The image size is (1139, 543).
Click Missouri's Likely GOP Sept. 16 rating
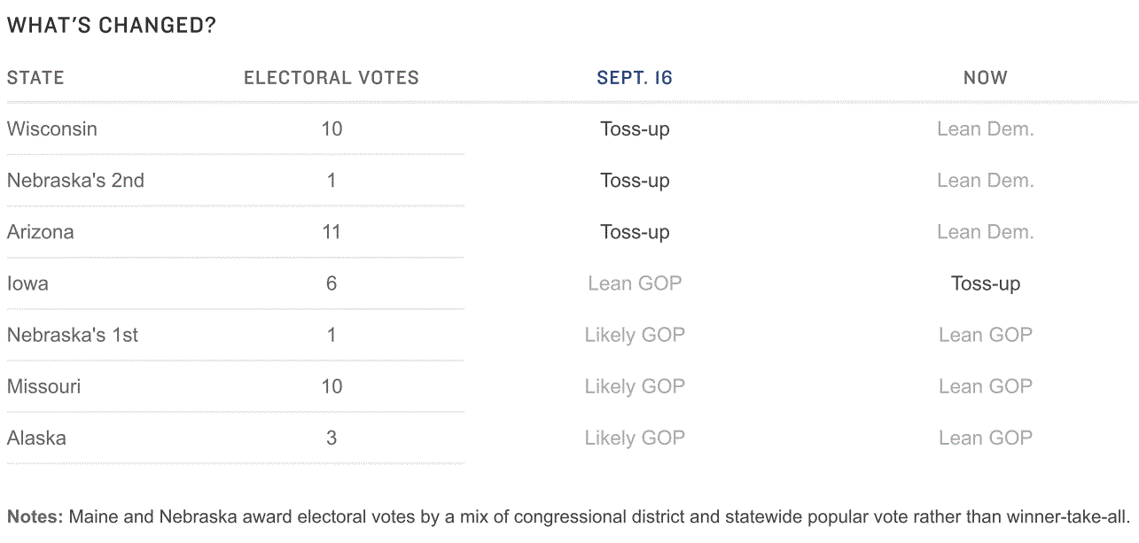coord(635,387)
